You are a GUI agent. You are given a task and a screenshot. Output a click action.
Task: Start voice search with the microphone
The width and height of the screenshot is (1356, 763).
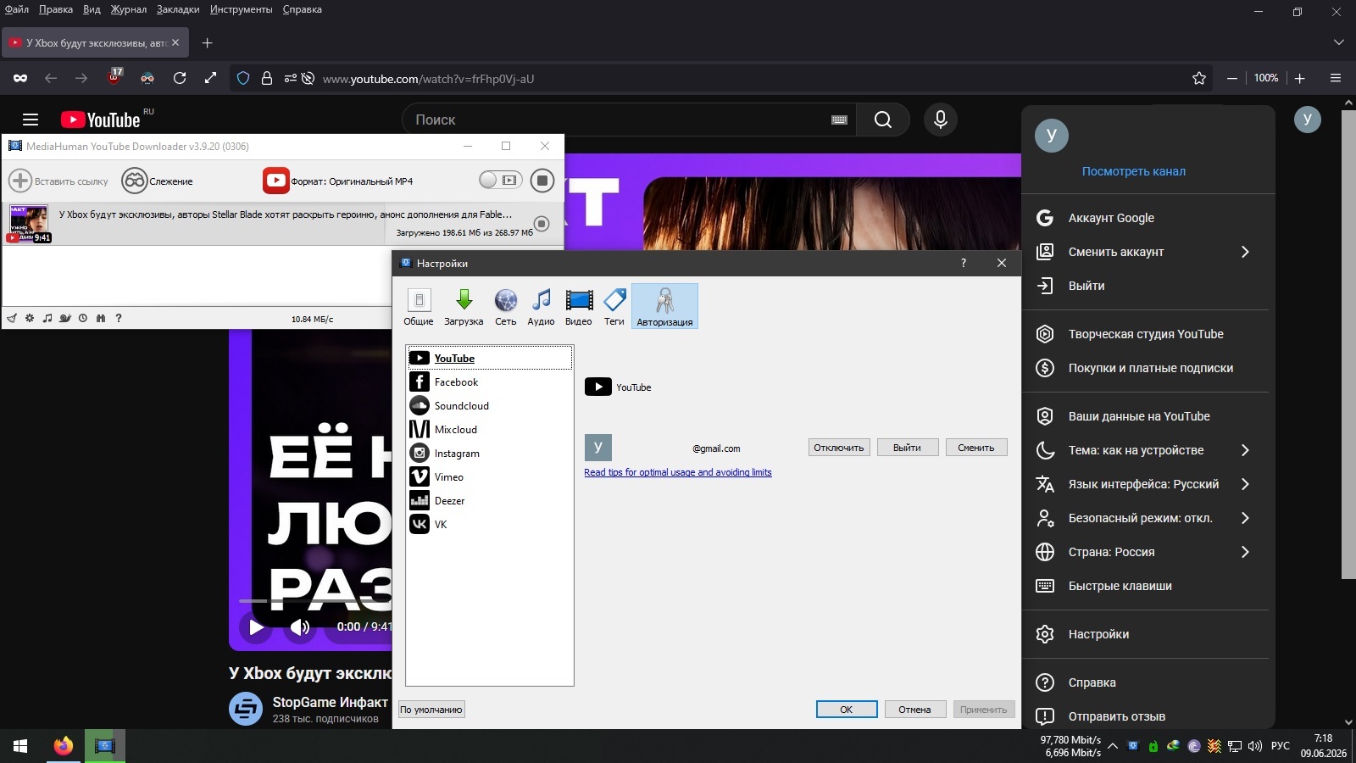click(941, 120)
